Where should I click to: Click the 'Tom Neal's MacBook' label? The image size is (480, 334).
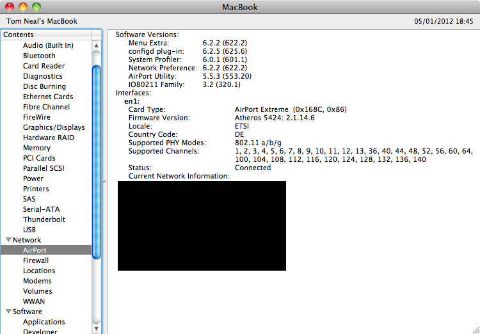tap(42, 21)
